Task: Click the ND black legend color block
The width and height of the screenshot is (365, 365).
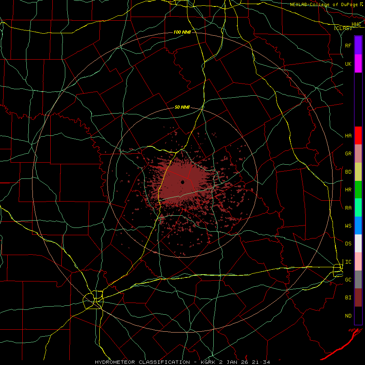Action: [358, 316]
